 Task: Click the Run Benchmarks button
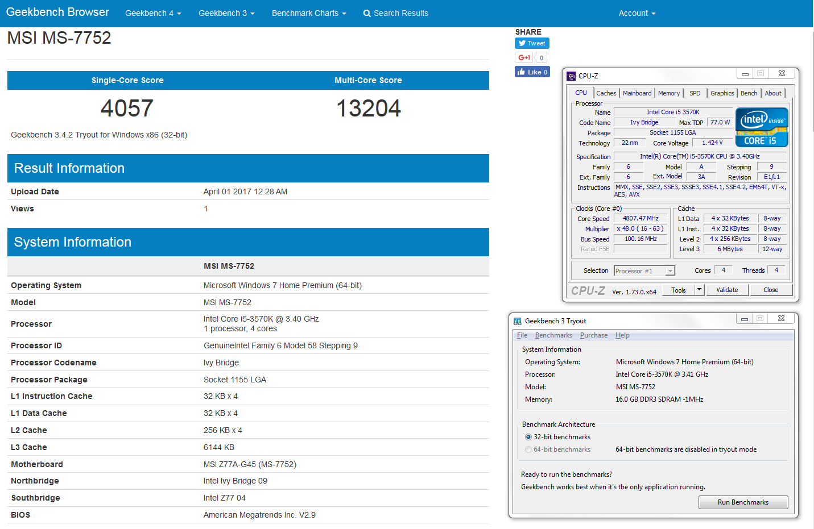click(743, 502)
